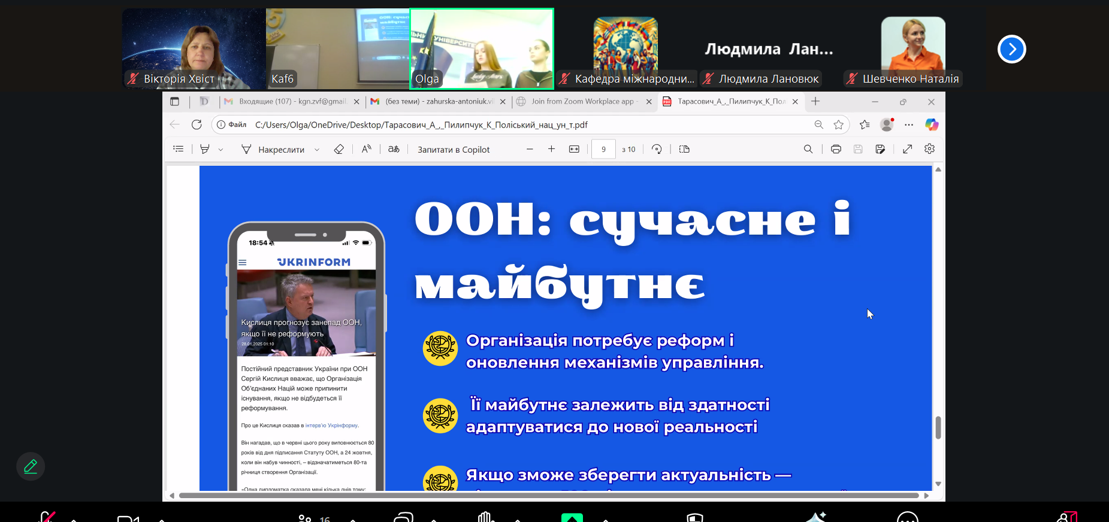1109x522 pixels.
Task: Open the participants panel showing 16
Action: coord(314,518)
